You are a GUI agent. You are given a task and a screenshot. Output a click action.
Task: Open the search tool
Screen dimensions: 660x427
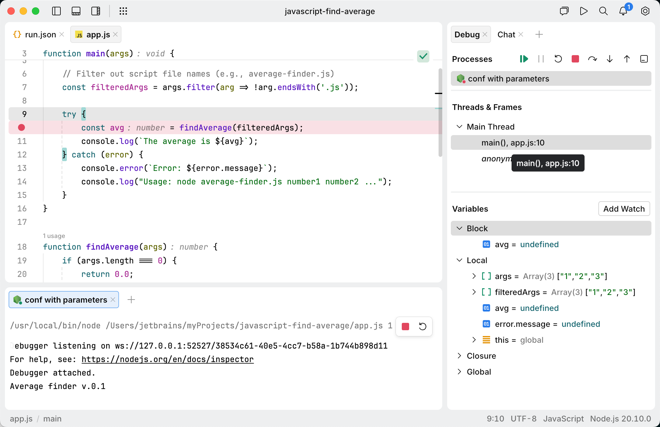(603, 11)
